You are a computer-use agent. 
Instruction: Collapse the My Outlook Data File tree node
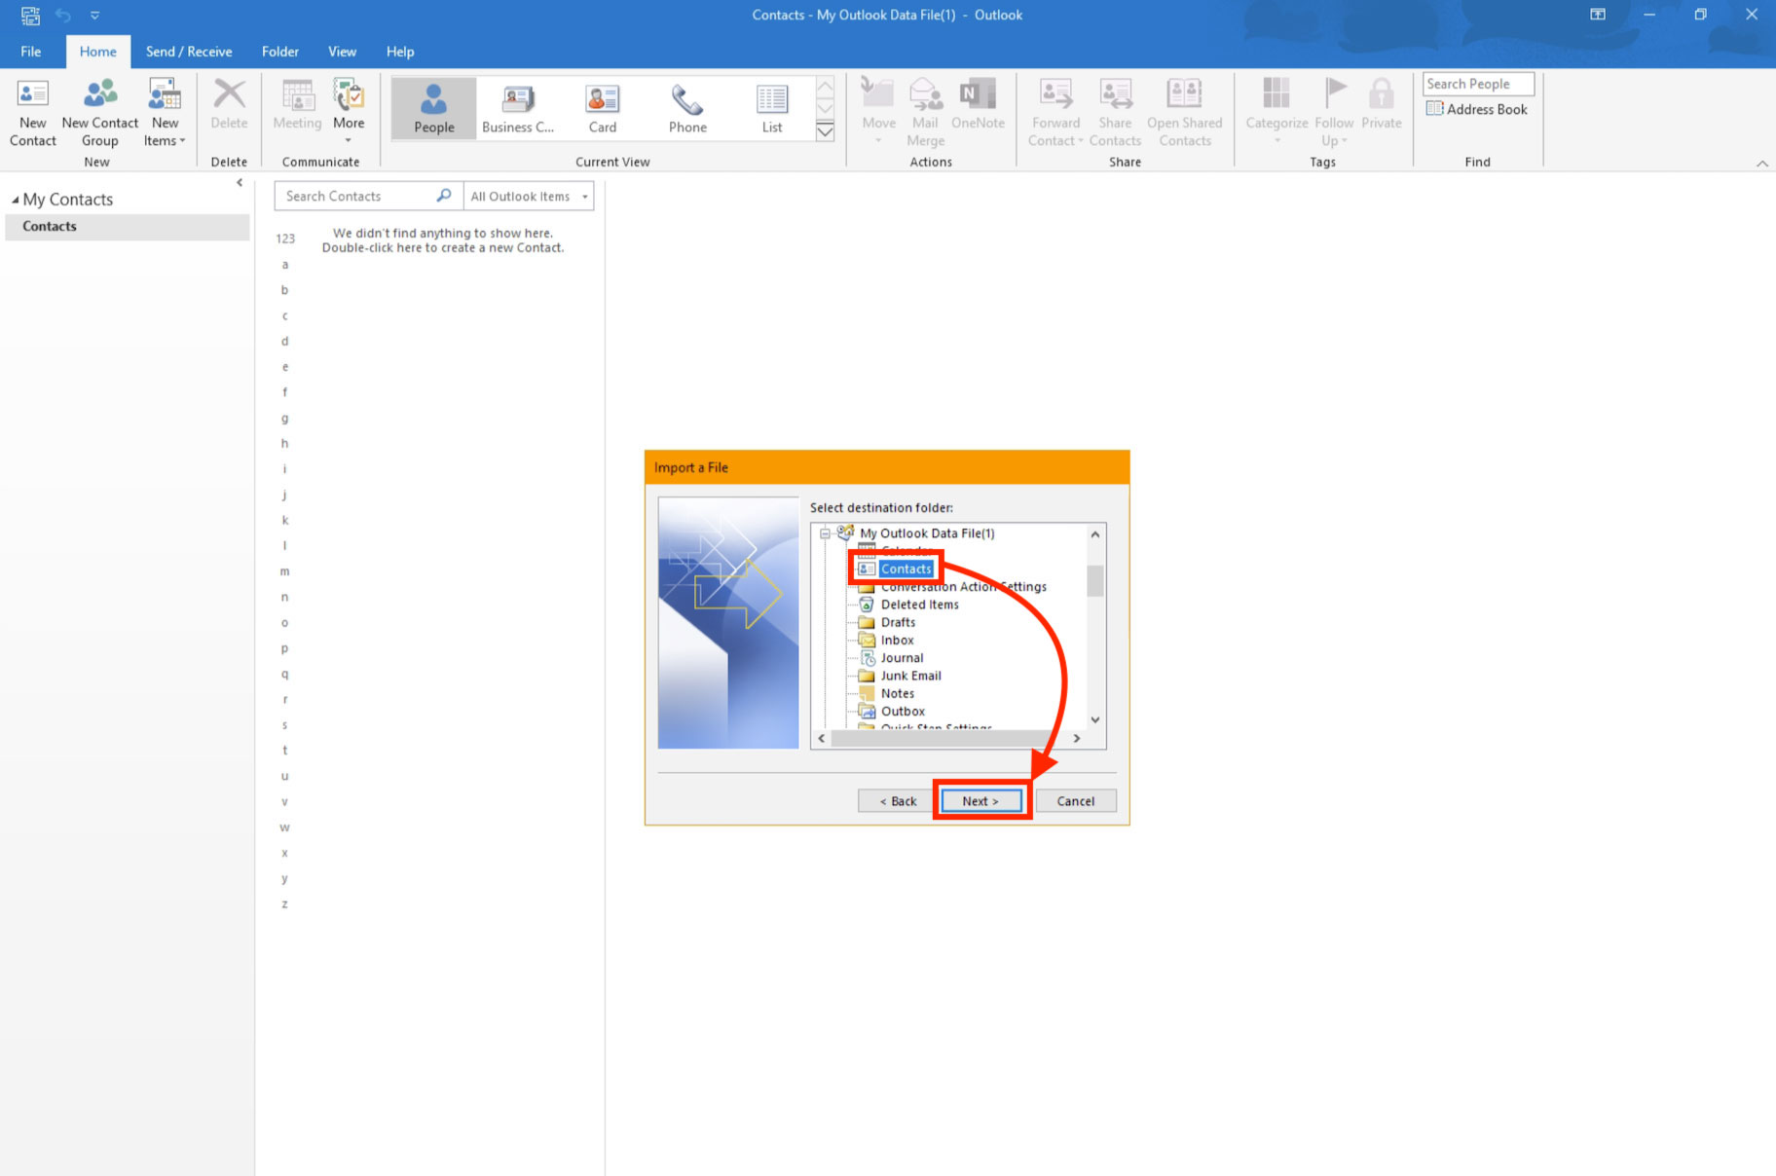point(825,533)
